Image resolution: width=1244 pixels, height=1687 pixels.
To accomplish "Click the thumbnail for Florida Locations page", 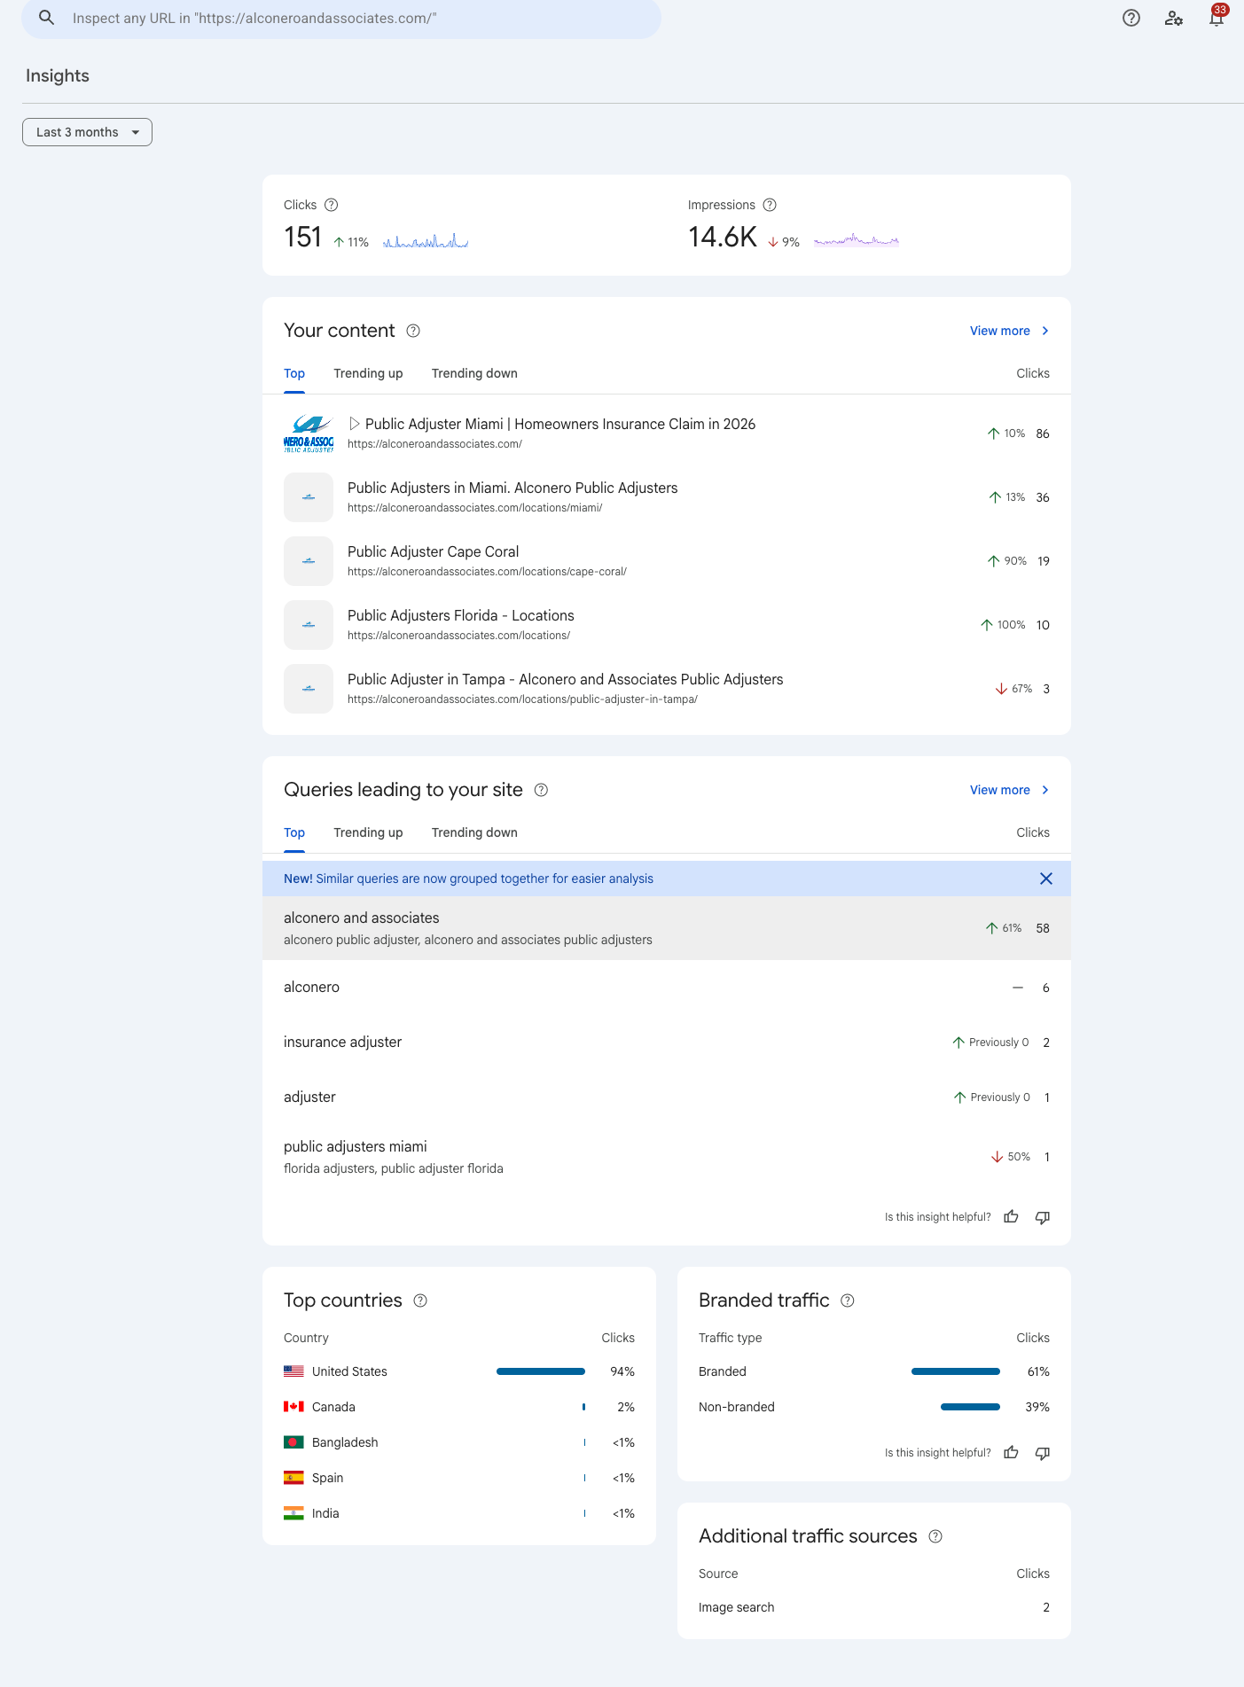I will [x=309, y=625].
